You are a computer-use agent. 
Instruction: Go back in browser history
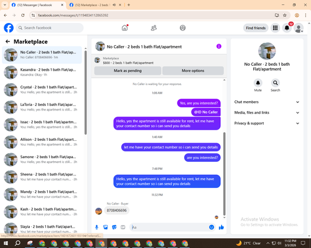[6, 15]
